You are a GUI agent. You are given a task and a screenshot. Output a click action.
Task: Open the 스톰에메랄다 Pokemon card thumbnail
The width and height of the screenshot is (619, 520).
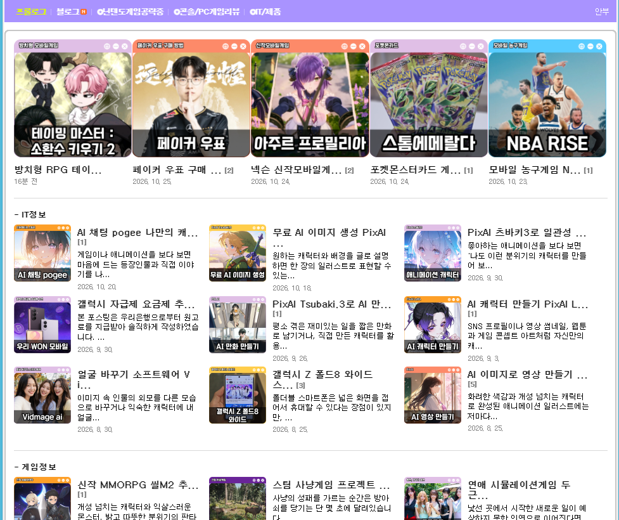(429, 98)
